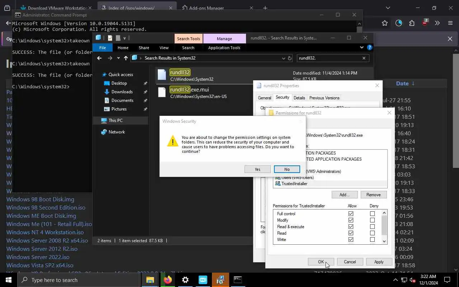Click Yes in Windows Security dialog
Screen dimensions: 459x287
click(x=257, y=169)
